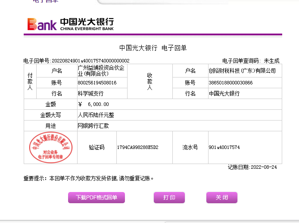Click the 打印 print button
Image resolution: width=299 pixels, height=223 pixels.
coord(169,198)
